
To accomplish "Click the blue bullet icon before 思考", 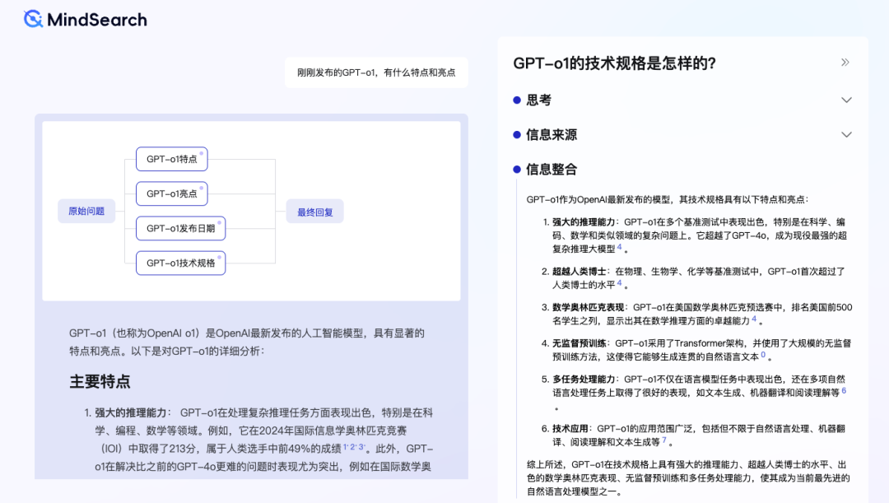I will (x=518, y=100).
